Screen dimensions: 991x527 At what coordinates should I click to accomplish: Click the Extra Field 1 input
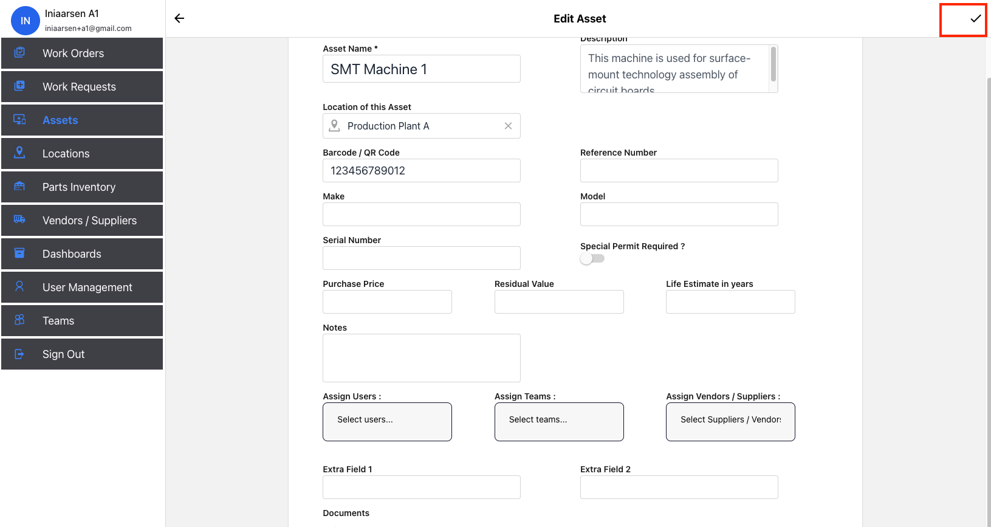422,487
